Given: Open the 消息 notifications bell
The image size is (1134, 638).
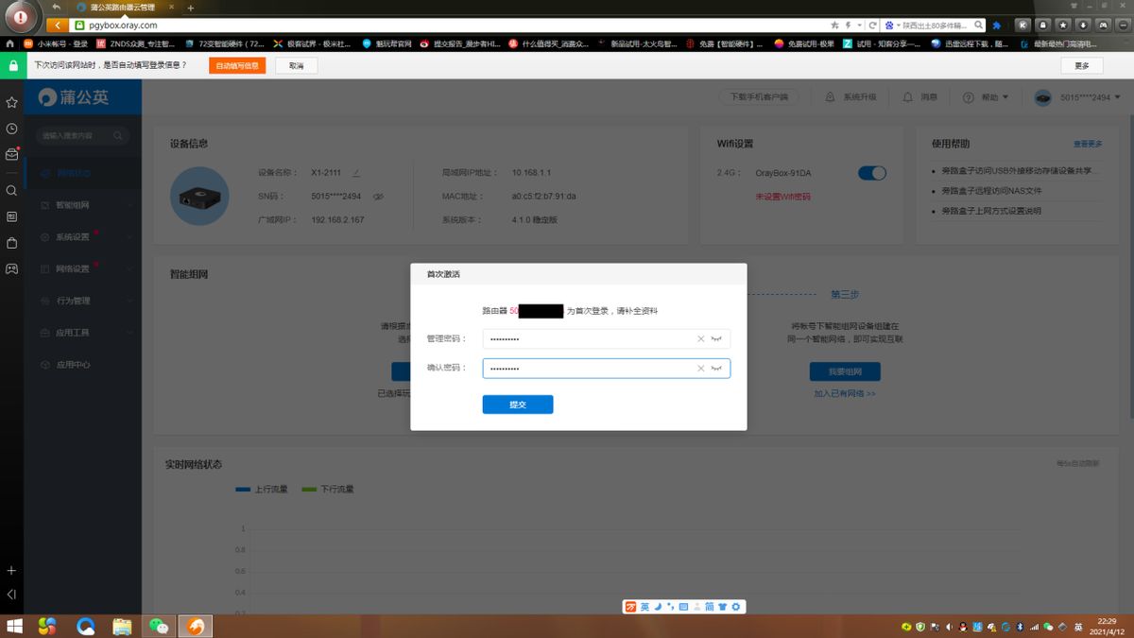Looking at the screenshot, I should (920, 97).
